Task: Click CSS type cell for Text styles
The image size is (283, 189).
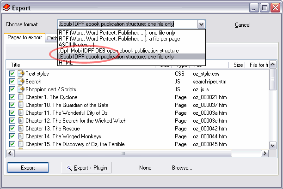Action: [179, 74]
